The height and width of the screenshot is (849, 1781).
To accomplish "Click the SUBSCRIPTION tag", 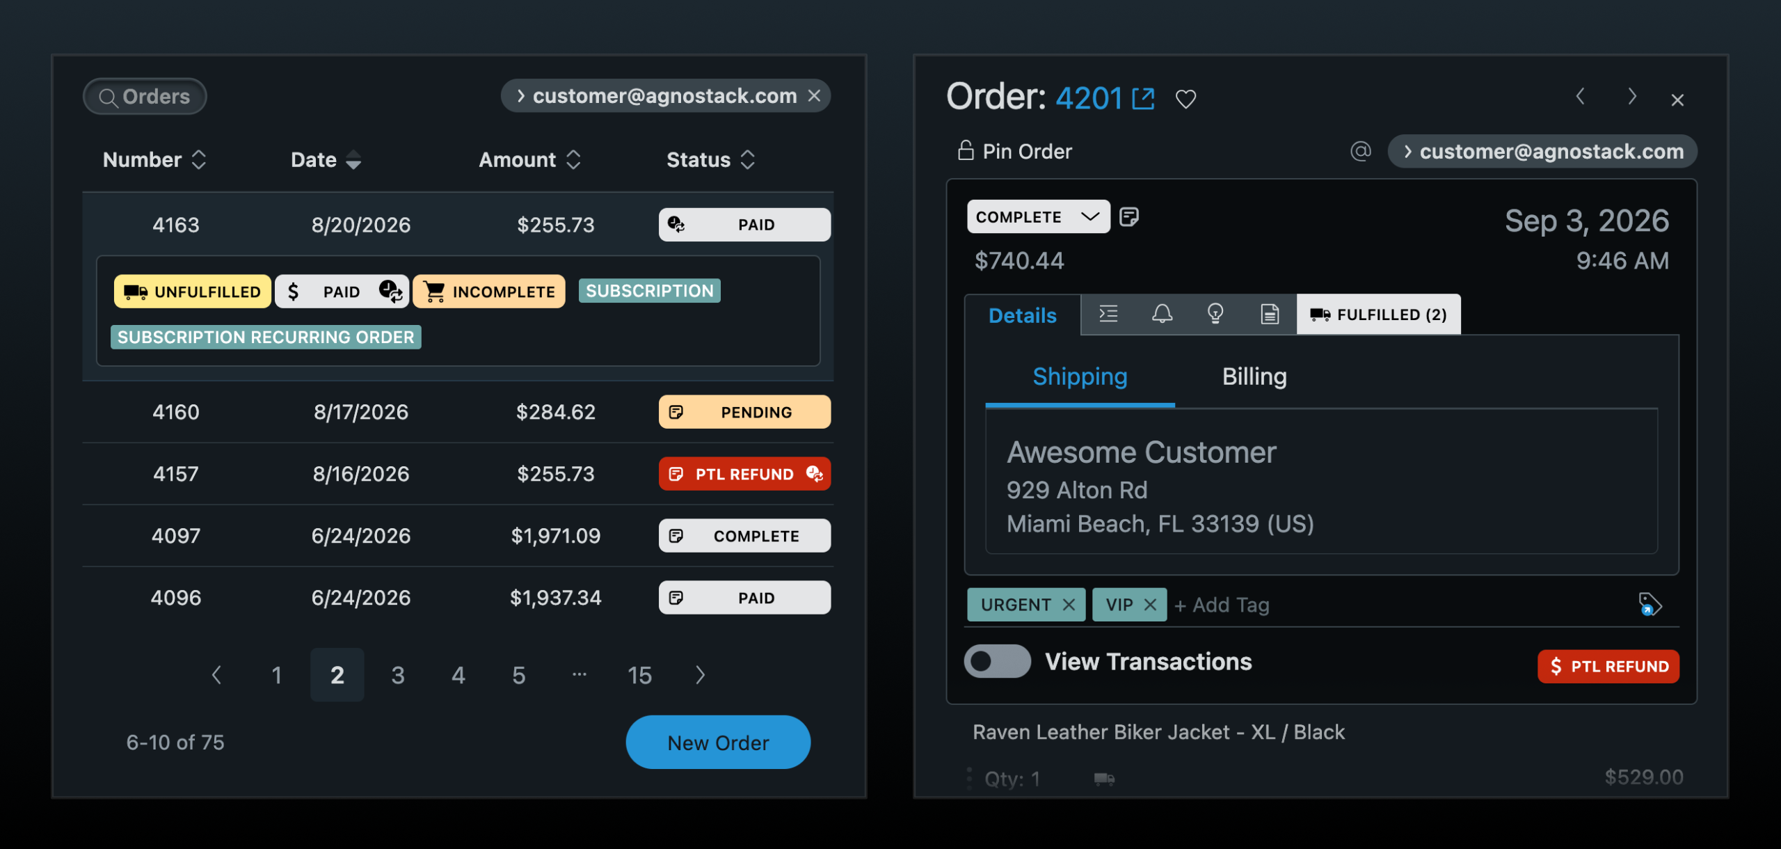I will click(x=649, y=291).
